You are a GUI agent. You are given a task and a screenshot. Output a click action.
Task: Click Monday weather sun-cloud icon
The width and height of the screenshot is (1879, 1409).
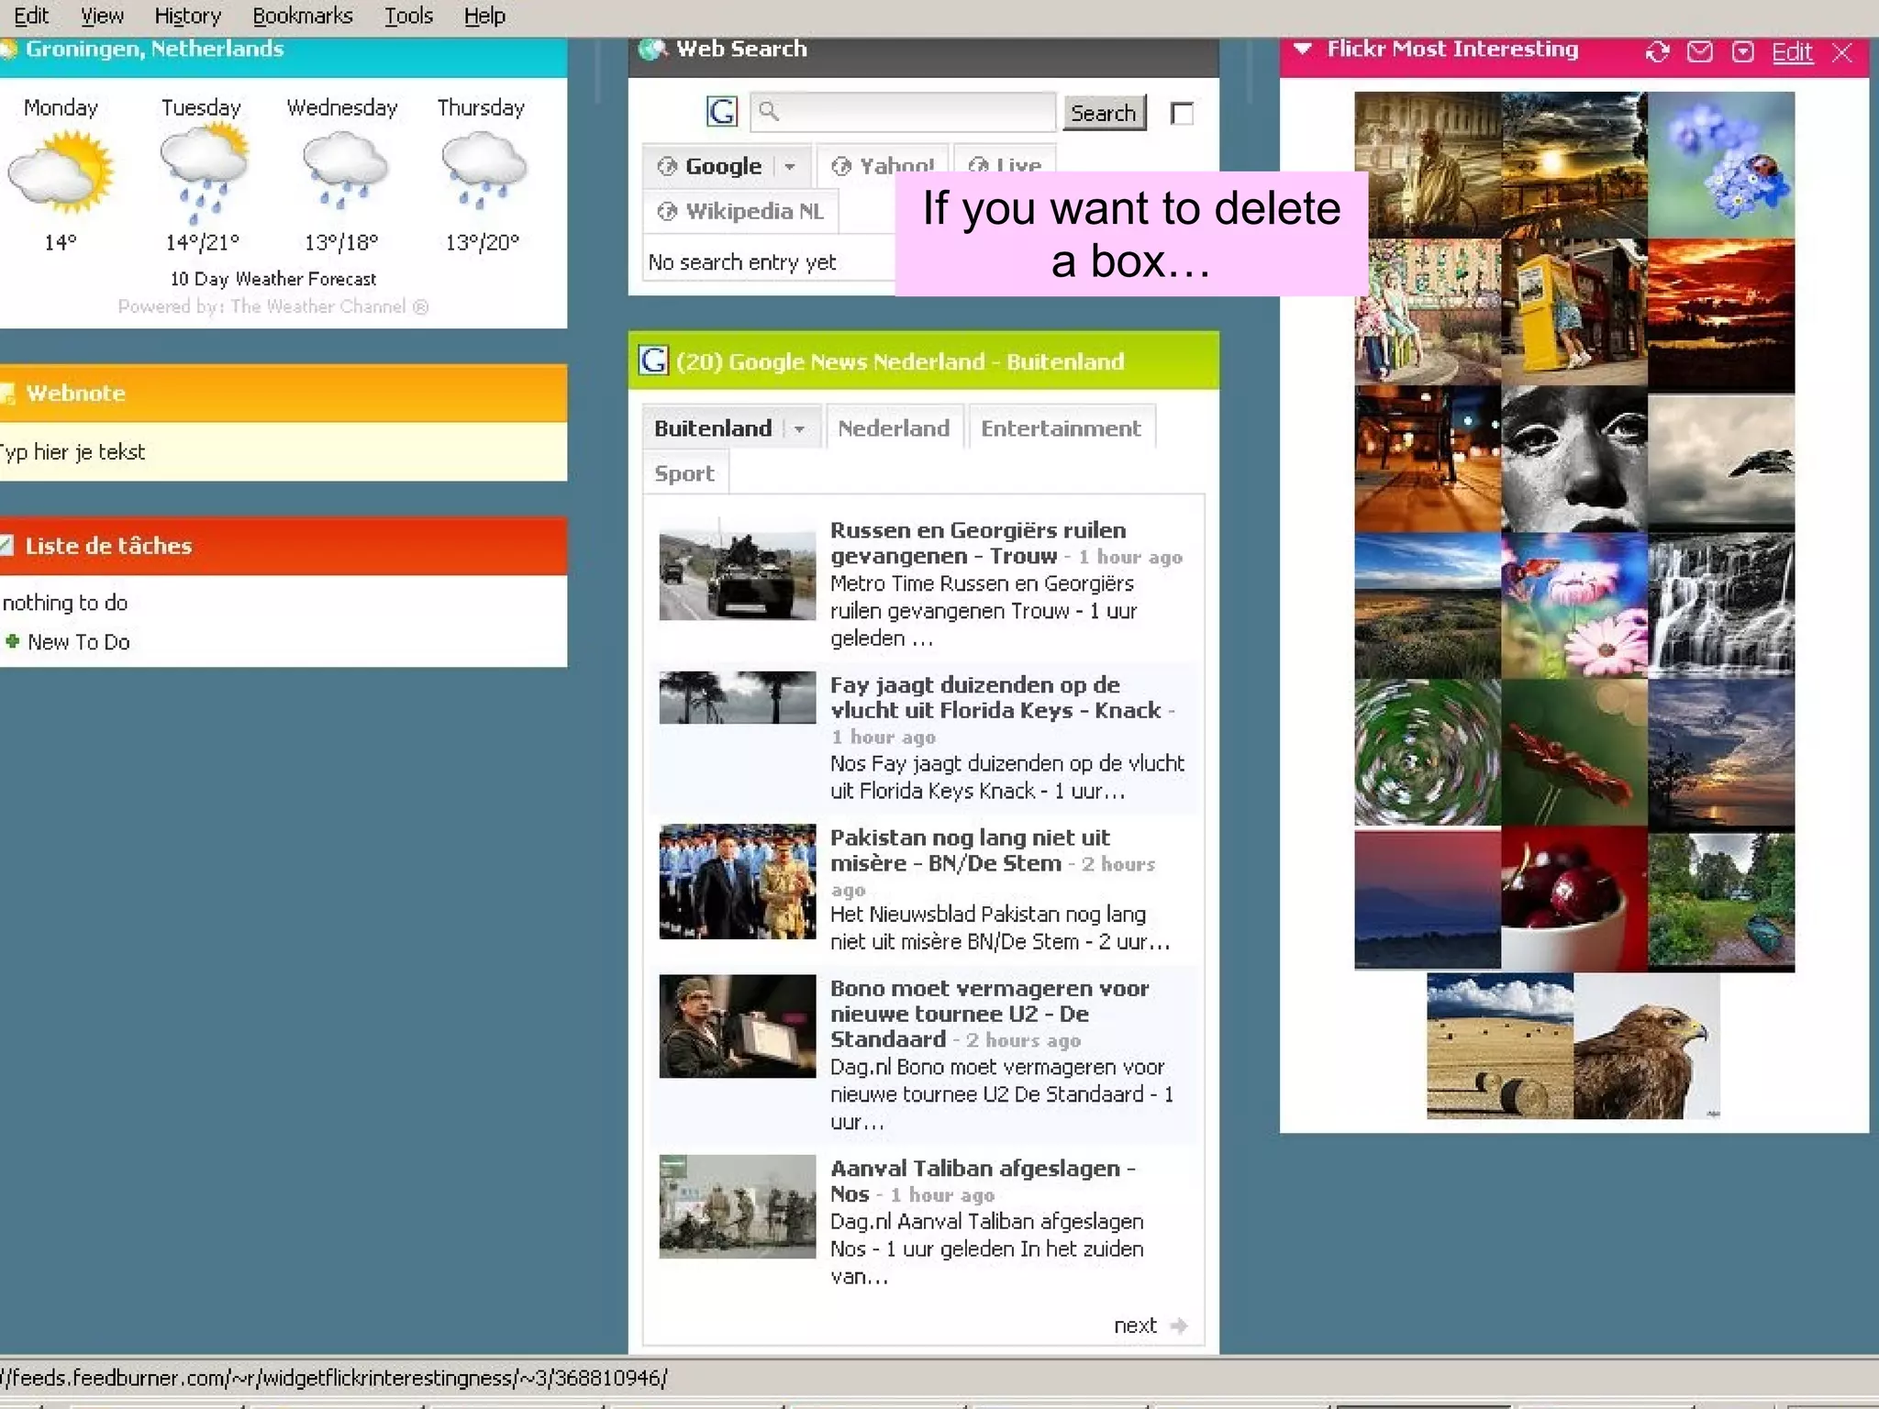(61, 171)
